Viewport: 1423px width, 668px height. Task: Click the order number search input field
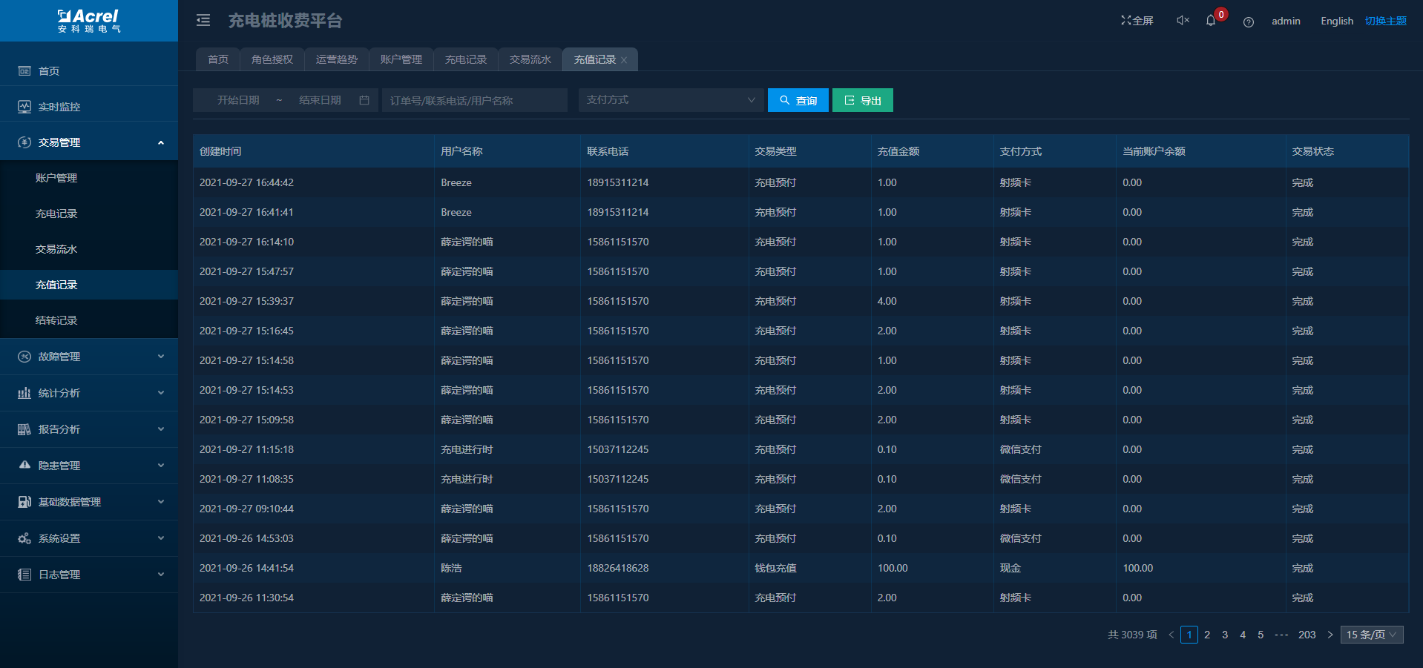click(475, 100)
